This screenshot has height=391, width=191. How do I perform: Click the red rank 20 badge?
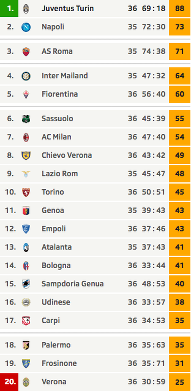(9, 382)
